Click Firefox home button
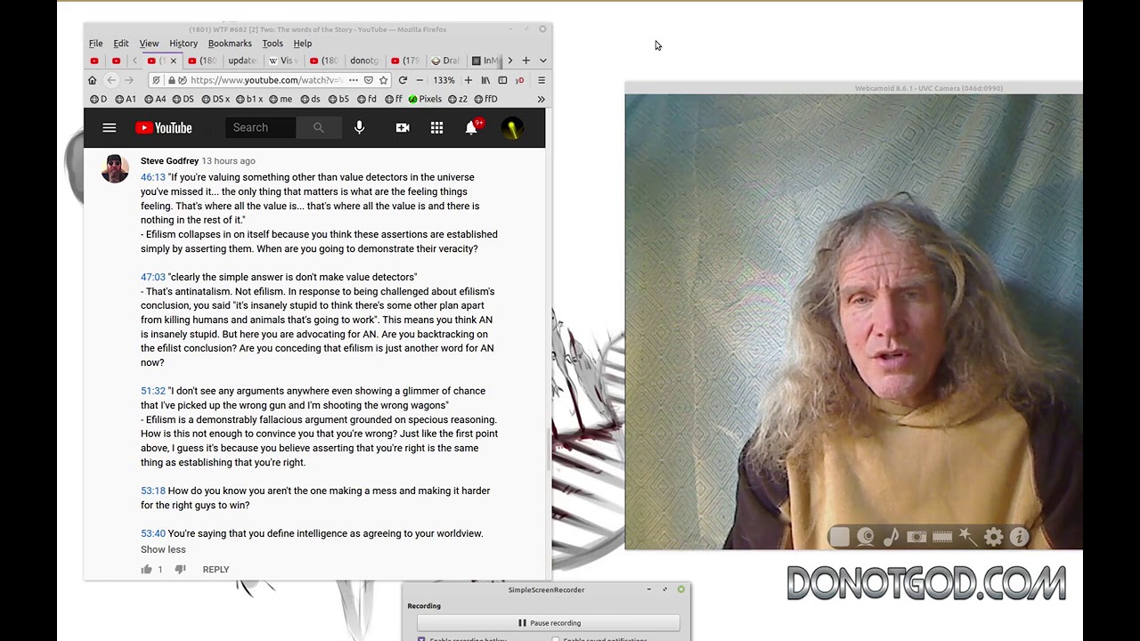 tap(92, 80)
